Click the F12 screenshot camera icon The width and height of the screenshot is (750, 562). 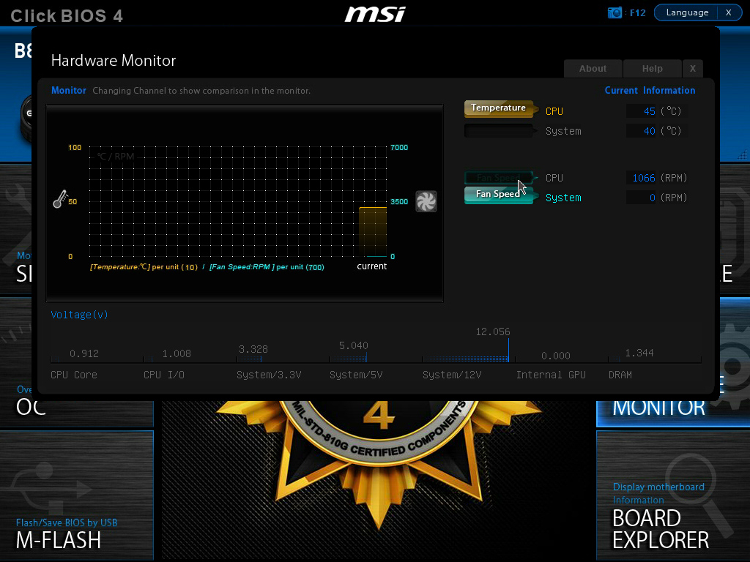point(615,12)
